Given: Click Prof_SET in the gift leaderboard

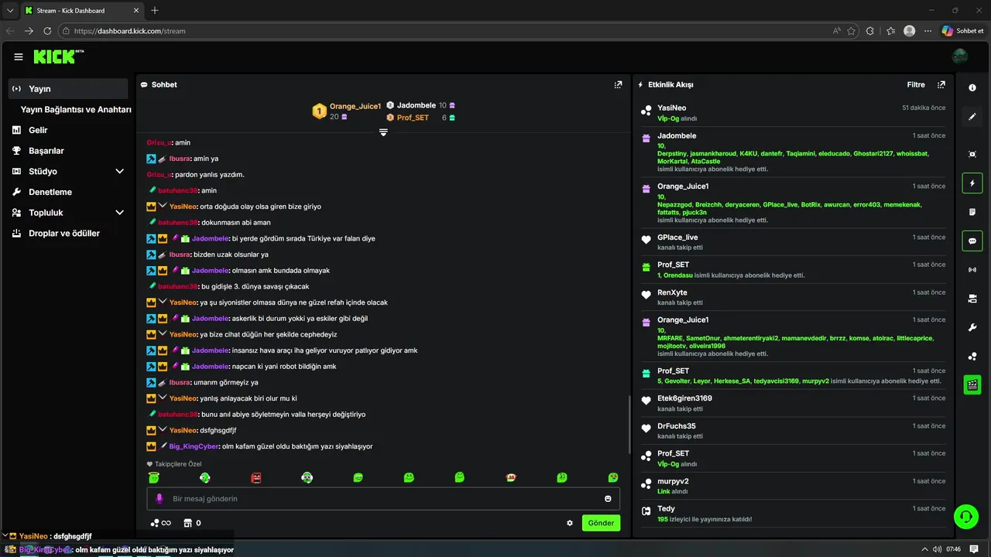Looking at the screenshot, I should coord(413,118).
